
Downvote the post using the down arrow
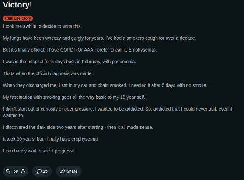(x=23, y=171)
